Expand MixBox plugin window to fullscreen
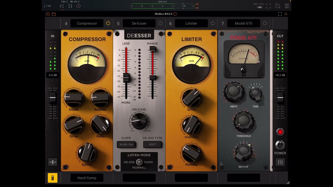Viewport: 333px width, 187px height. click(x=280, y=14)
